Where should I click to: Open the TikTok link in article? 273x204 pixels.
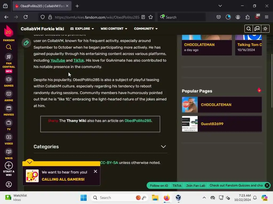click(x=79, y=60)
